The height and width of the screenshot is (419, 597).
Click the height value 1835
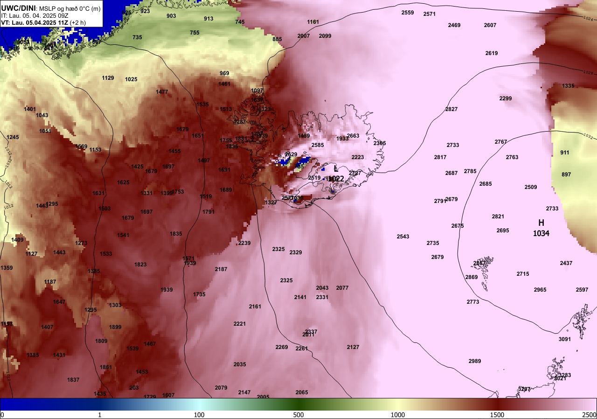pyautogui.click(x=176, y=234)
